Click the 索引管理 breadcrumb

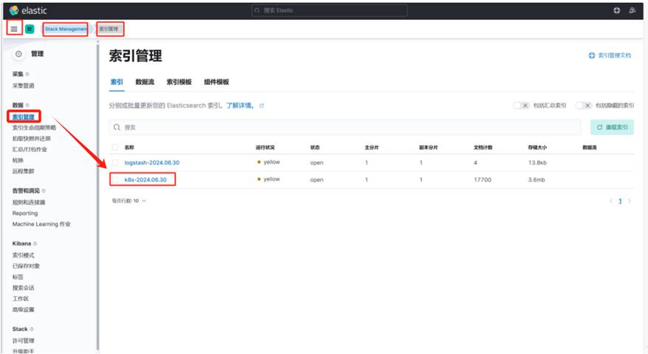coord(109,29)
